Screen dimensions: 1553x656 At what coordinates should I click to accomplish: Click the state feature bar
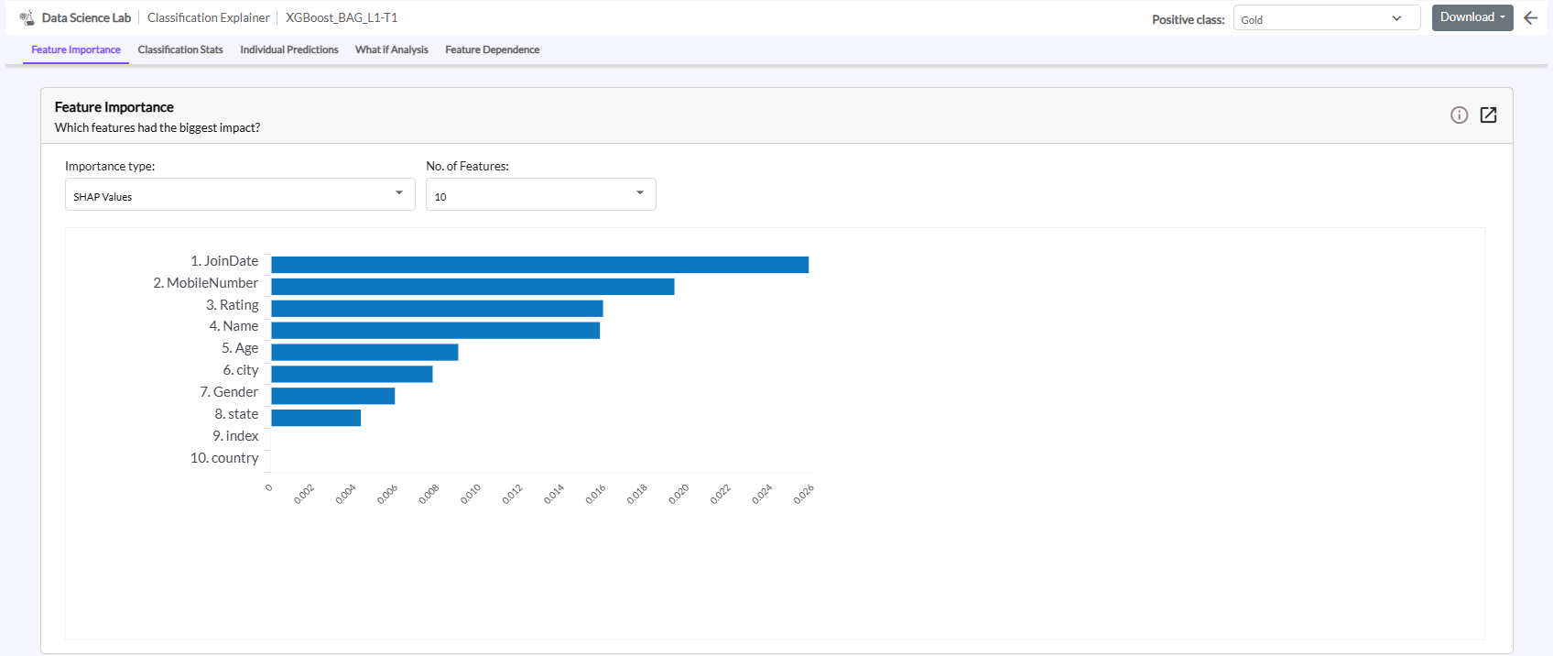[316, 418]
